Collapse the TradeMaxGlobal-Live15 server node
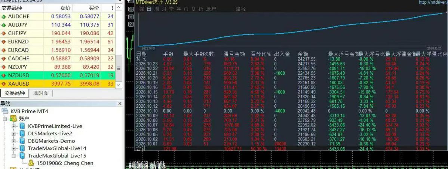This screenshot has height=169, width=448. point(14,156)
